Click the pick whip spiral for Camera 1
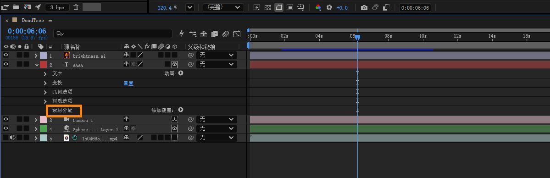The image size is (550, 178). point(190,119)
